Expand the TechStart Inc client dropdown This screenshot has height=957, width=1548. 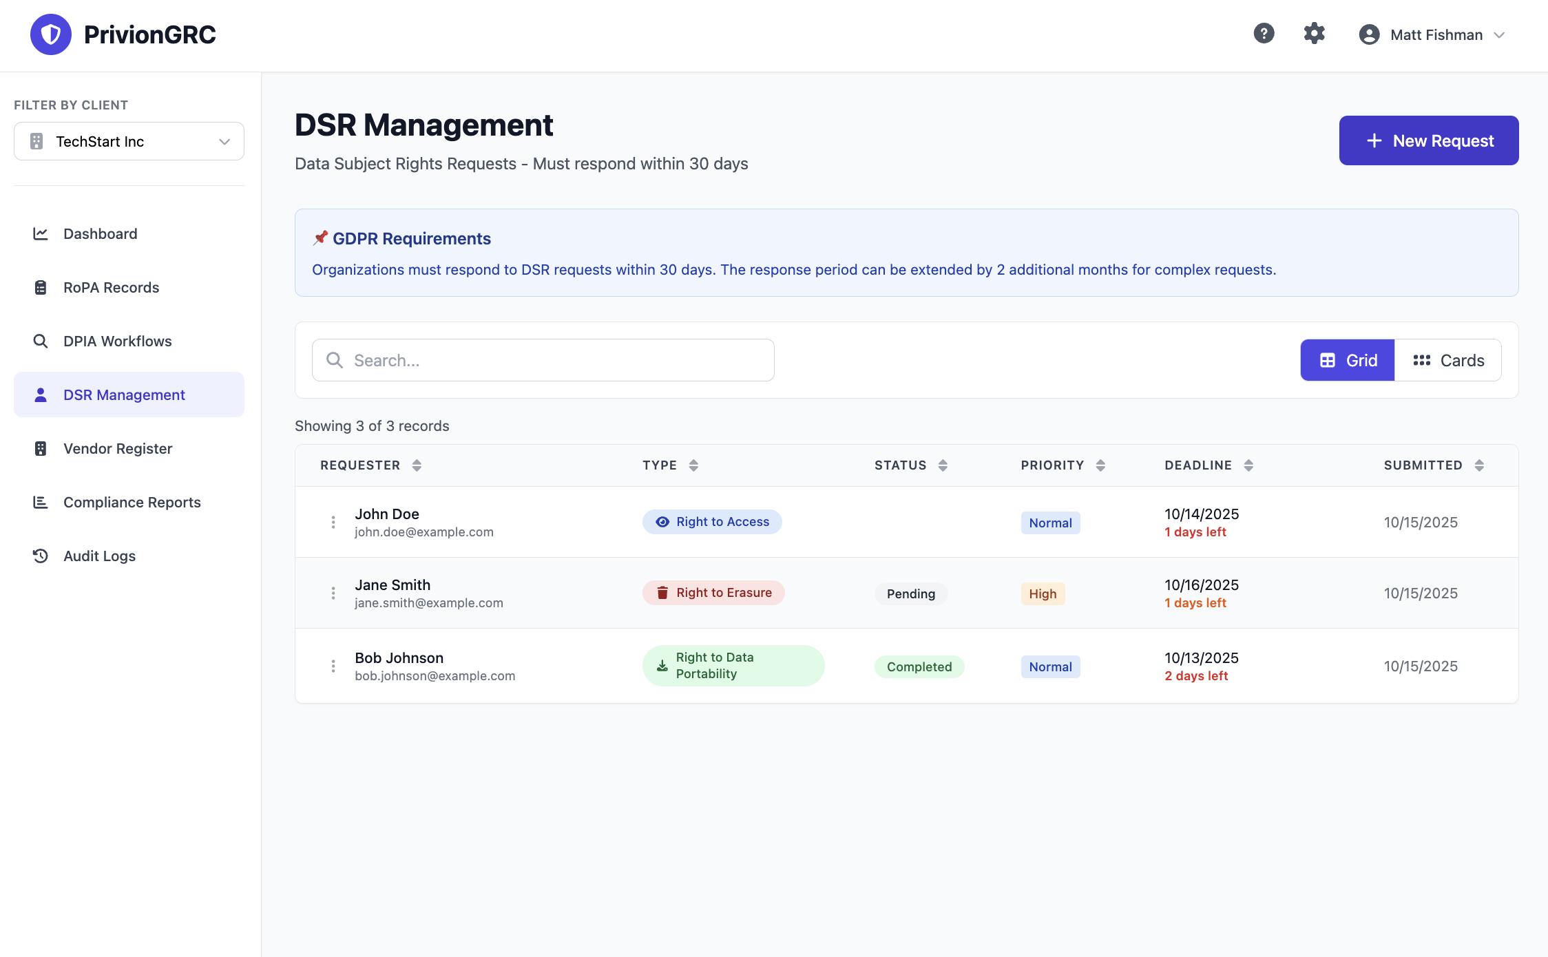[129, 142]
